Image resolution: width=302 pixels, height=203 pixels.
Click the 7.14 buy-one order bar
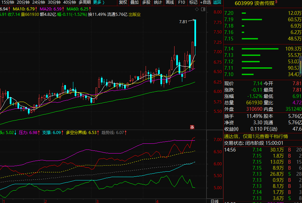pos(260,48)
